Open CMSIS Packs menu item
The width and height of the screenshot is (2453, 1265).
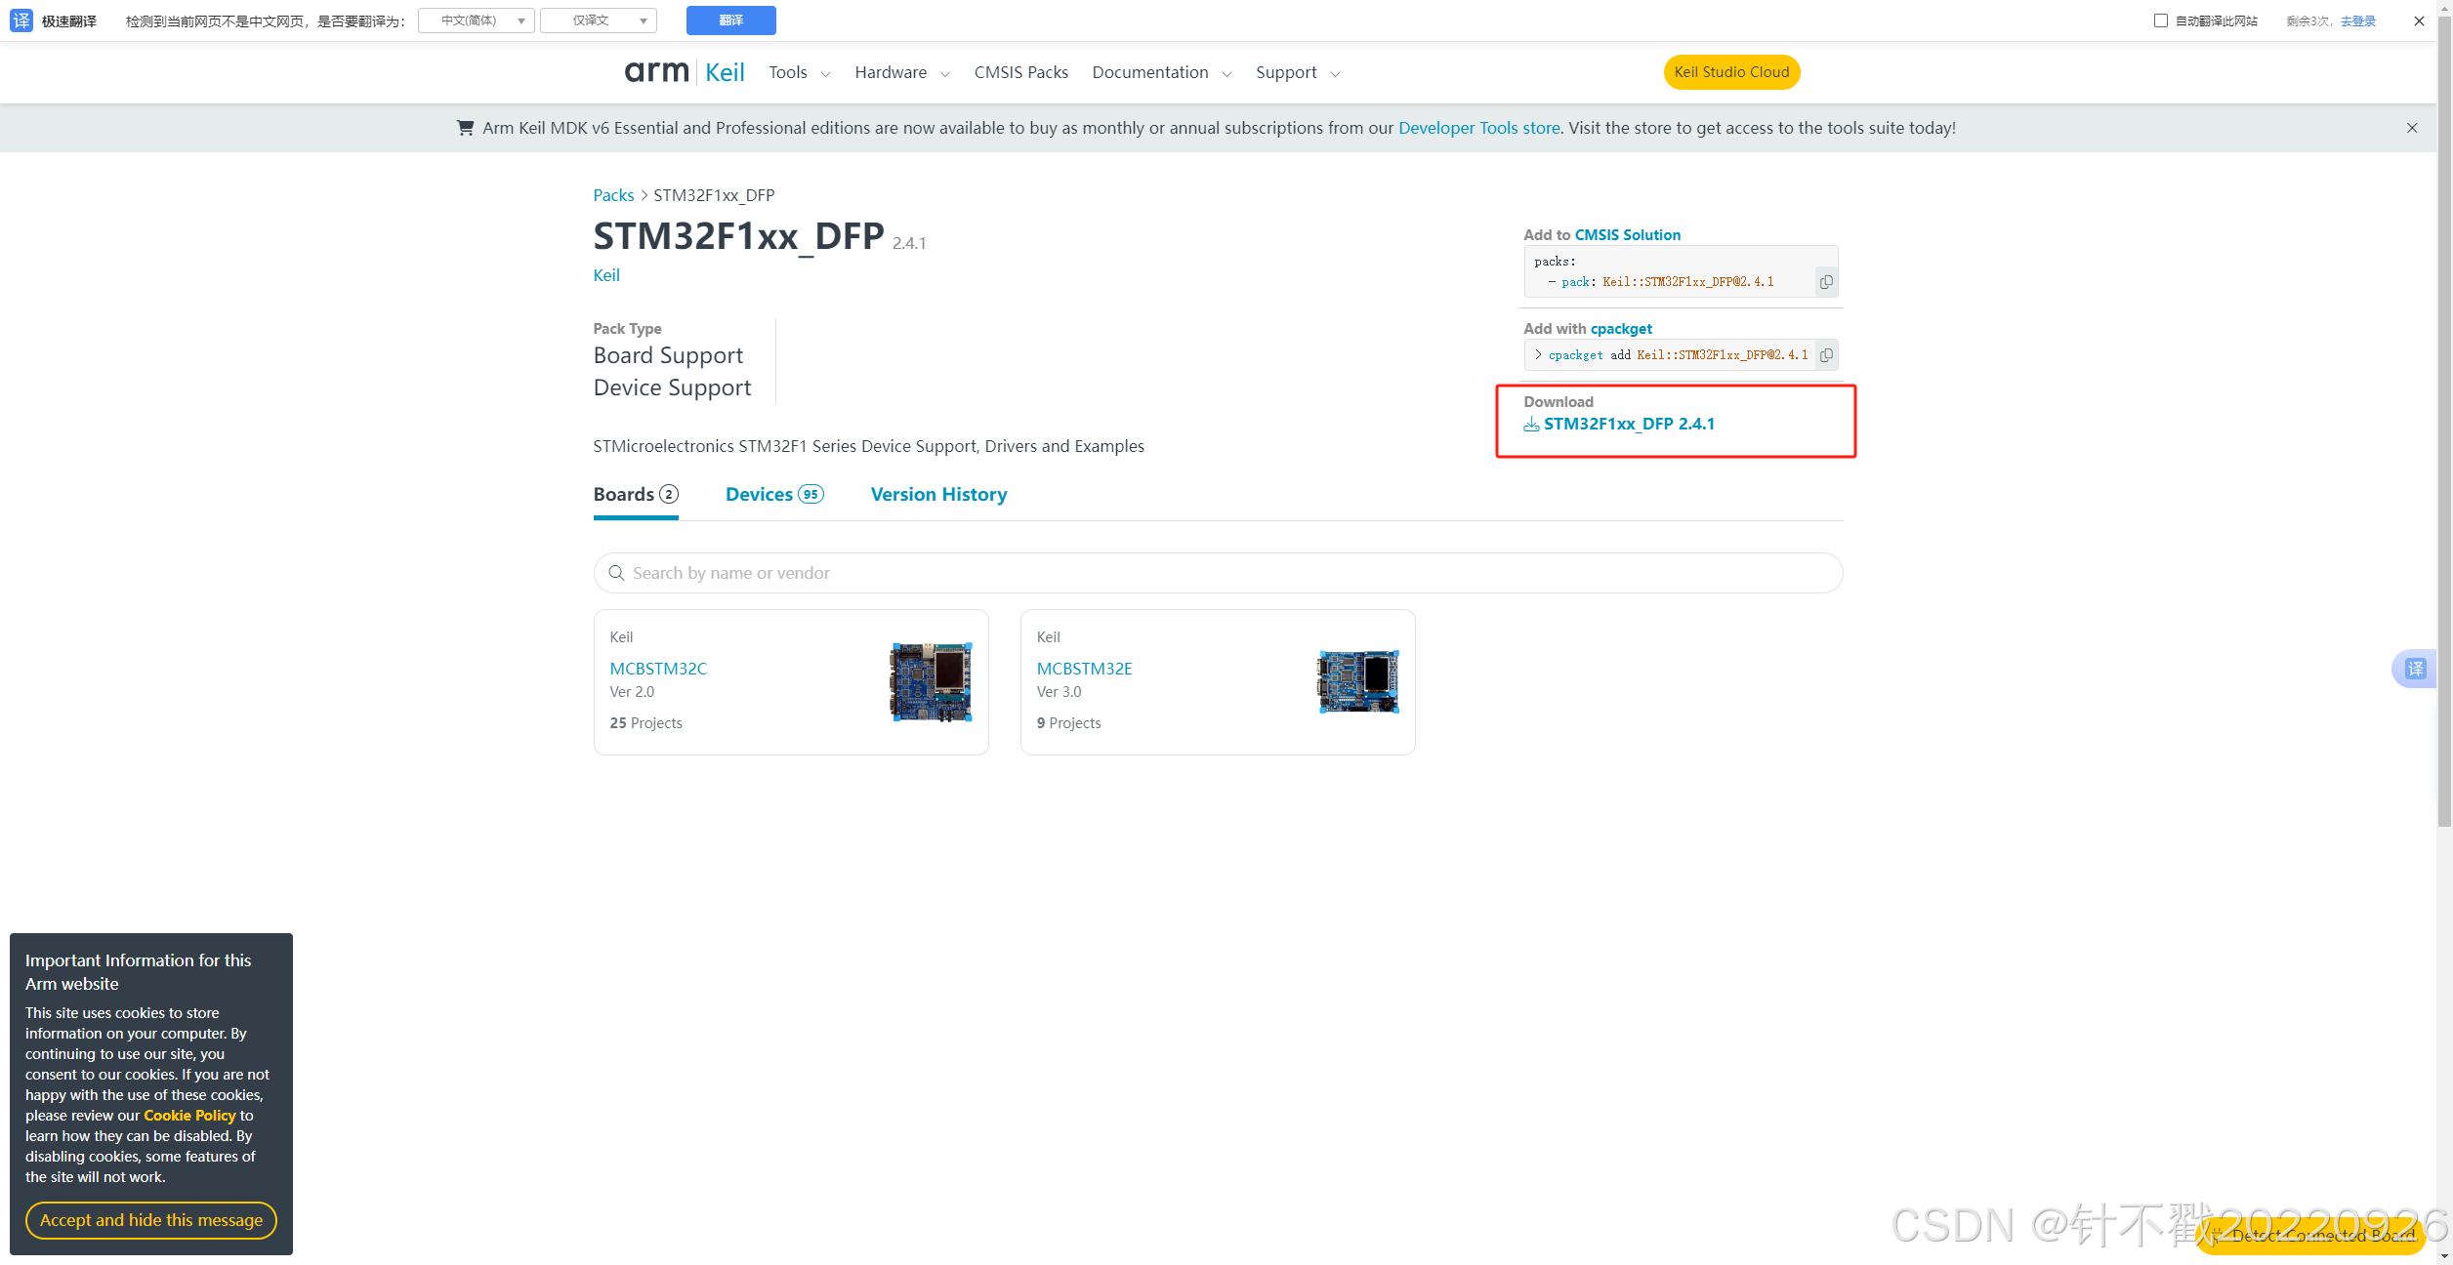1020,72
